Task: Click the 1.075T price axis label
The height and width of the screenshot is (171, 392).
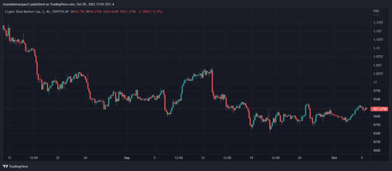Action: (x=378, y=57)
